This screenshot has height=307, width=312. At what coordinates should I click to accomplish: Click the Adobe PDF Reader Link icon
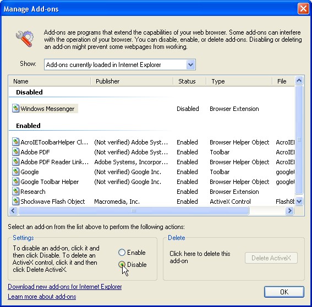tap(16, 162)
